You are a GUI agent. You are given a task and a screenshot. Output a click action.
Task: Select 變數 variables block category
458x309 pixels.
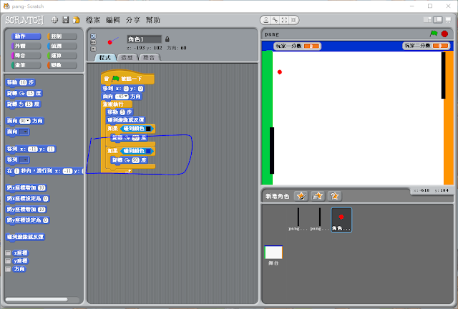(62, 65)
